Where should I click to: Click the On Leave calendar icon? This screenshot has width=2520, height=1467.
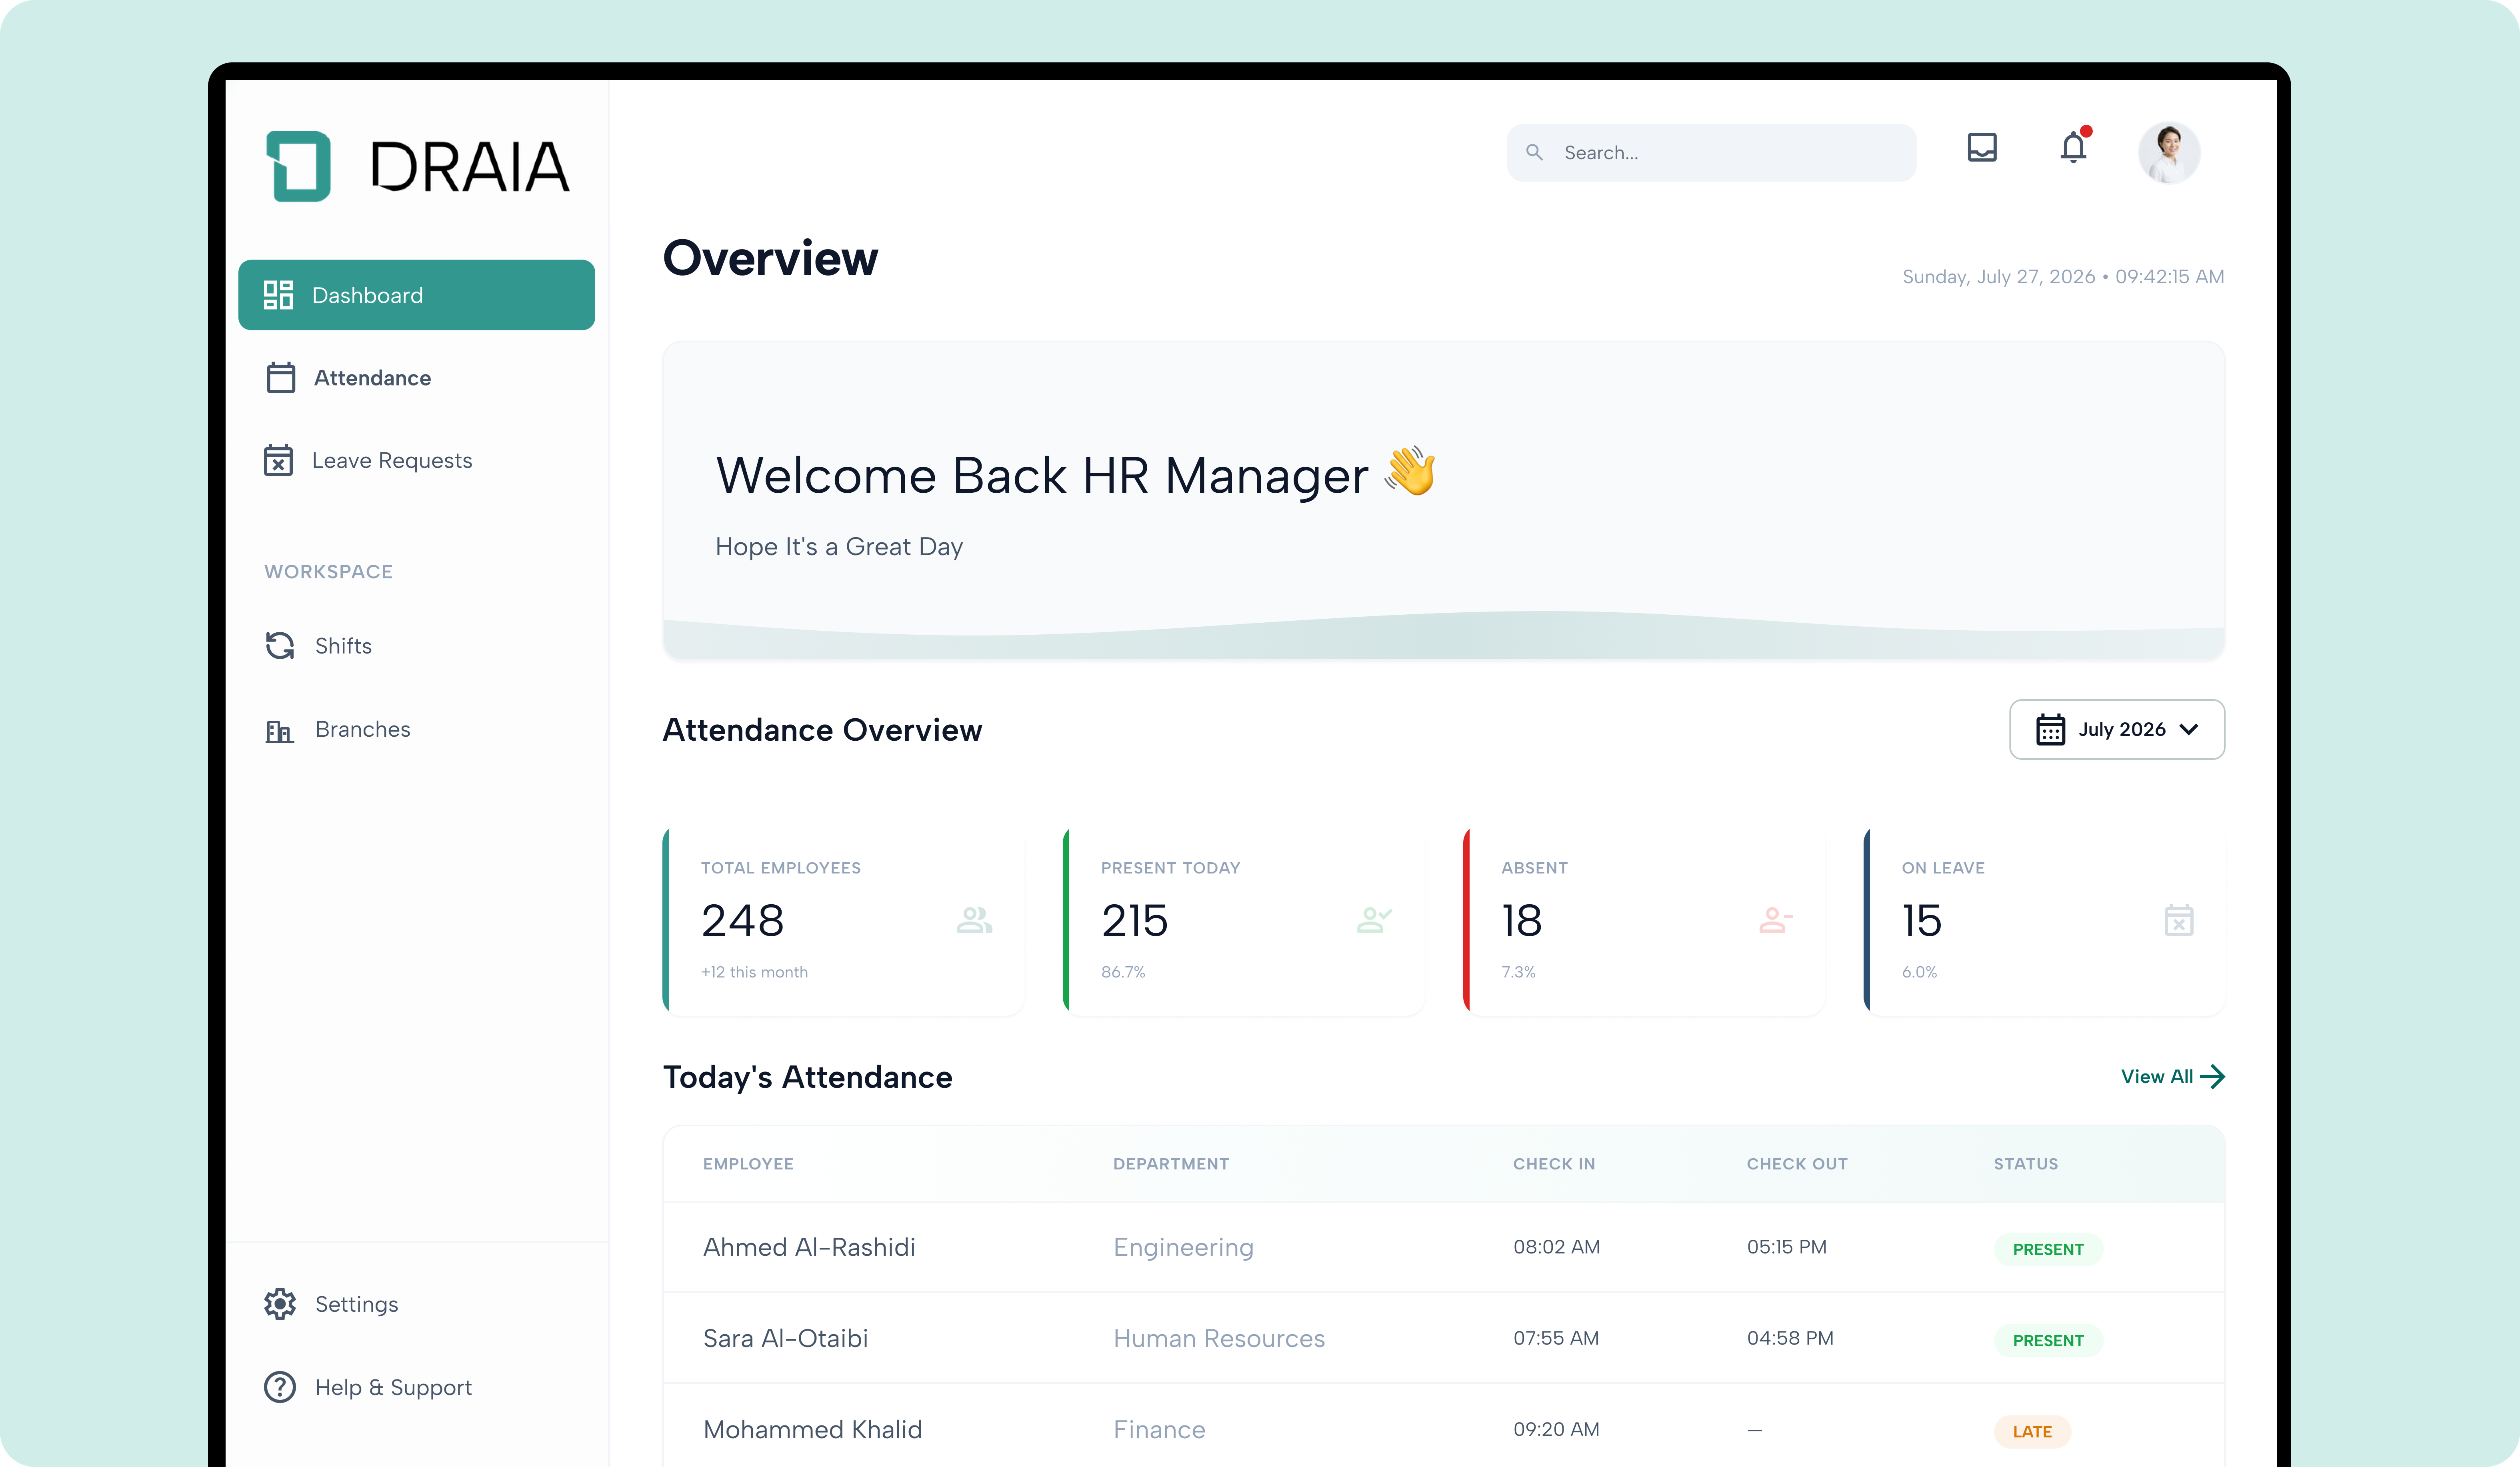(x=2179, y=920)
